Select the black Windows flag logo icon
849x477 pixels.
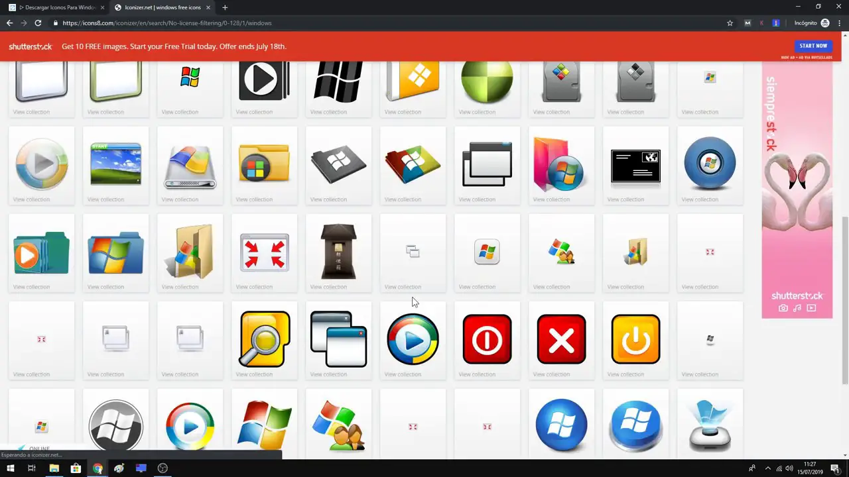click(338, 81)
